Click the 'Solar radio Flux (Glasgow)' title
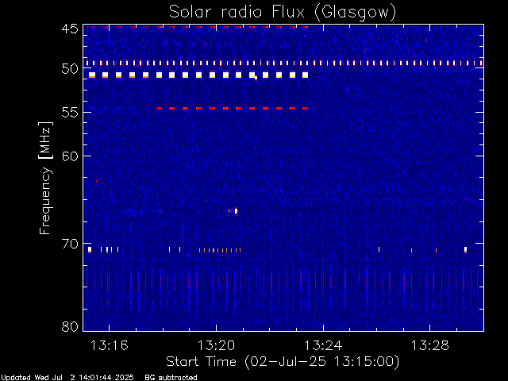The height and width of the screenshot is (381, 508). pyautogui.click(x=283, y=13)
